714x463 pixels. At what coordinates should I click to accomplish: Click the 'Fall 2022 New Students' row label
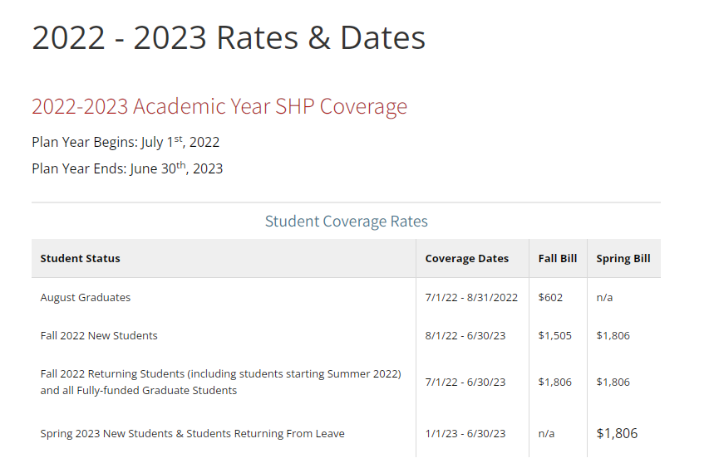point(99,336)
